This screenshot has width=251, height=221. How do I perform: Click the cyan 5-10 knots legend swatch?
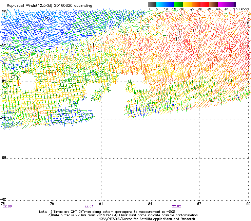[x=161, y=4]
